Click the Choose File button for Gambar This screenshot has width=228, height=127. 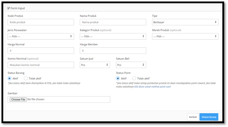click(x=18, y=100)
